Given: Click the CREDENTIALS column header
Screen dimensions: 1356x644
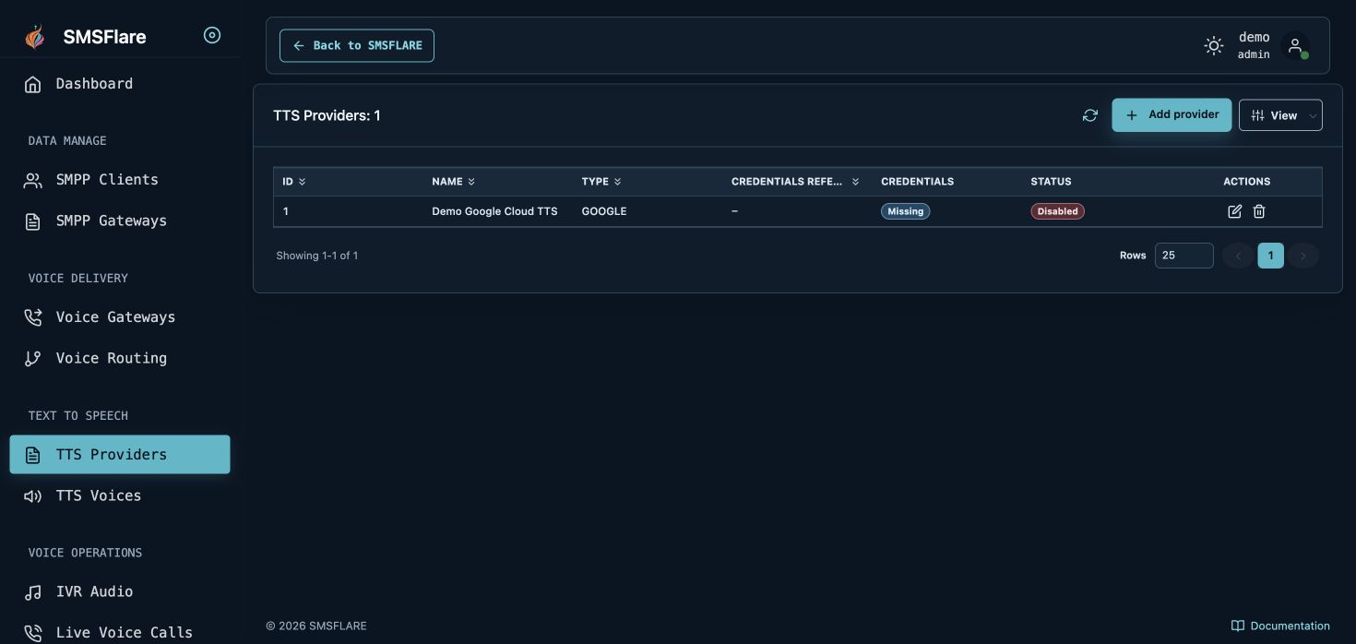Looking at the screenshot, I should (917, 182).
